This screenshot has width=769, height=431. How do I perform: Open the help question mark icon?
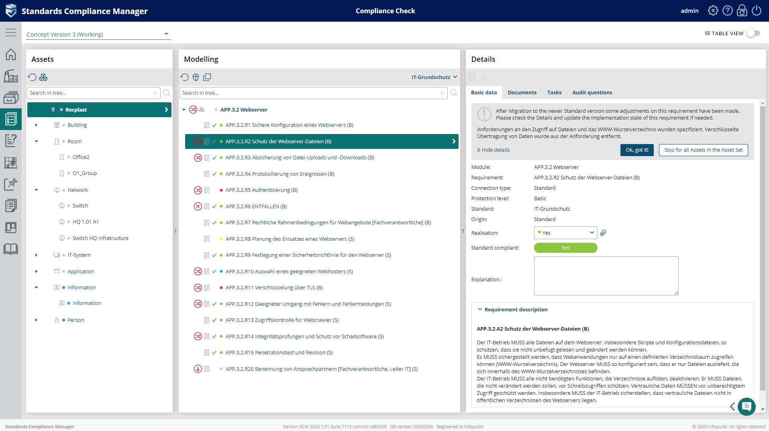pyautogui.click(x=727, y=11)
